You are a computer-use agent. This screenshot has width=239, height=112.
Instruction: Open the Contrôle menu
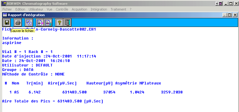coord(62,9)
